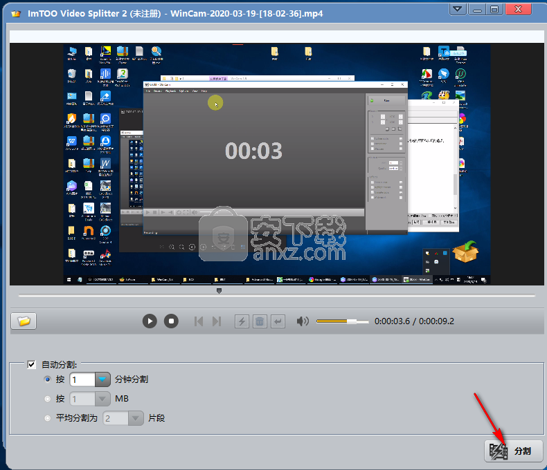Open a video file with folder button

[24, 321]
